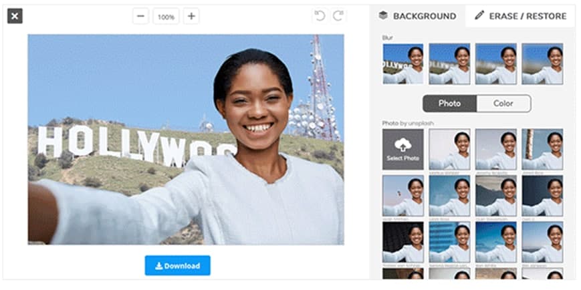Switch to the BACKGROUND tab

418,16
